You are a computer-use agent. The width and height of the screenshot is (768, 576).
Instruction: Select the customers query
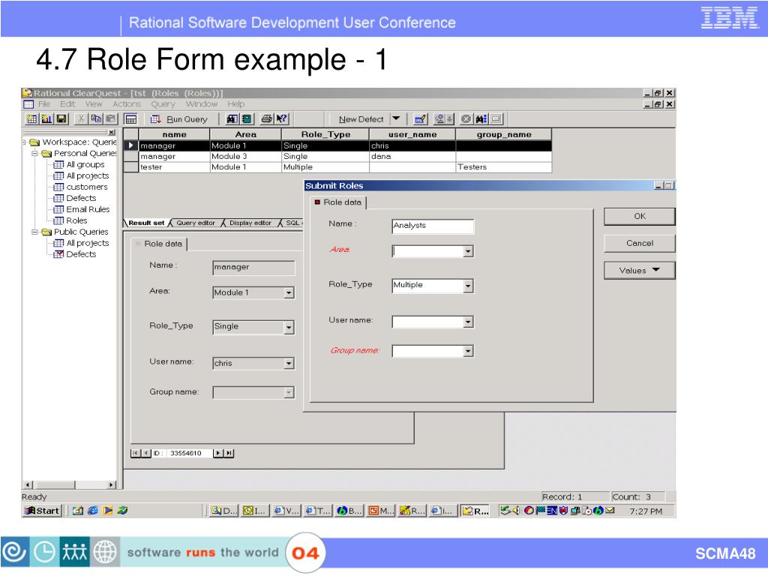click(87, 187)
